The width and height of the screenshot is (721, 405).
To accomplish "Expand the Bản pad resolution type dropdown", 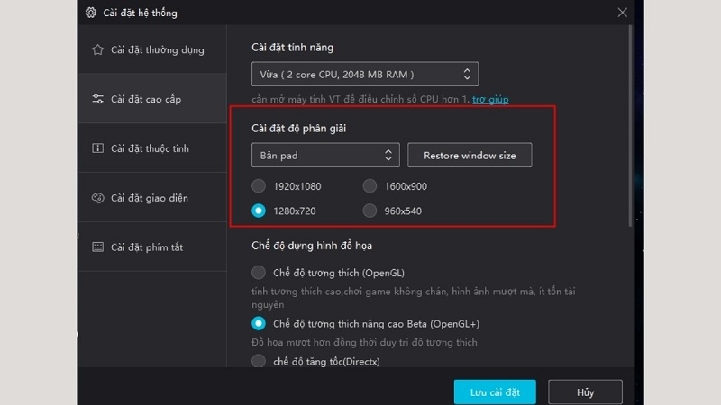I will 325,155.
